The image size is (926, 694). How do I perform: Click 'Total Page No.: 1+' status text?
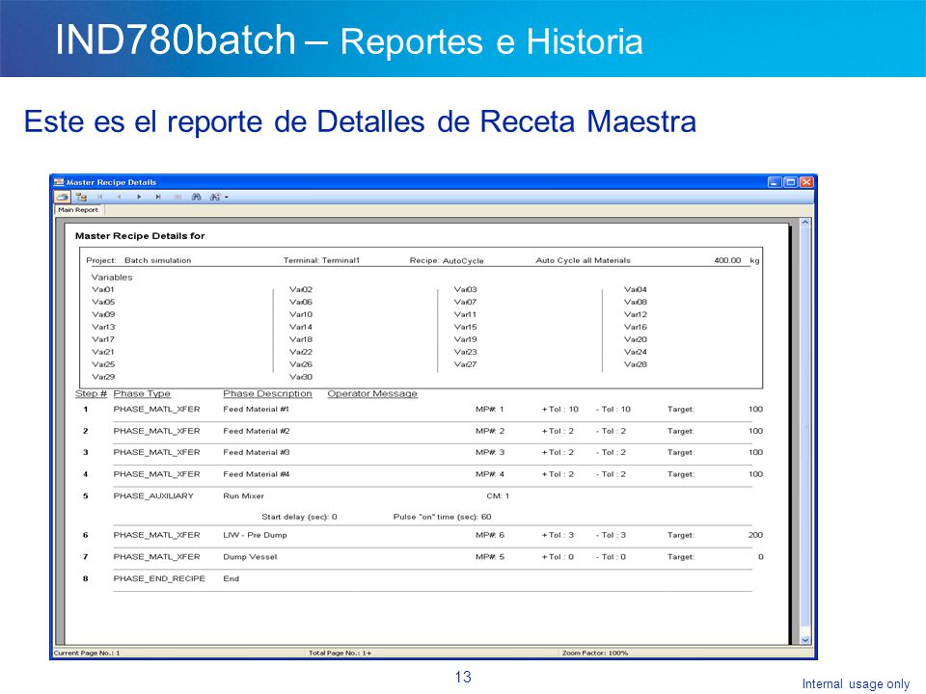[340, 653]
